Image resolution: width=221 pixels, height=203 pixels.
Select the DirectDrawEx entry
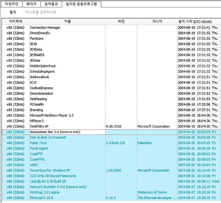pos(40,33)
